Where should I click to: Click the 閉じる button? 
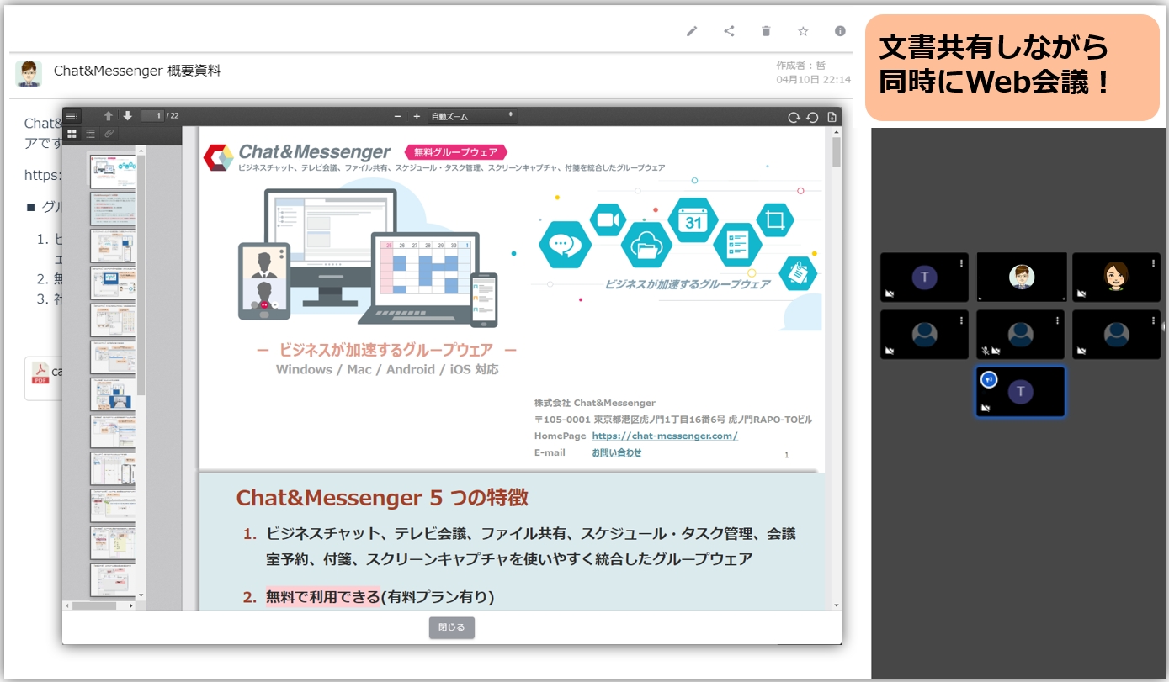[452, 627]
